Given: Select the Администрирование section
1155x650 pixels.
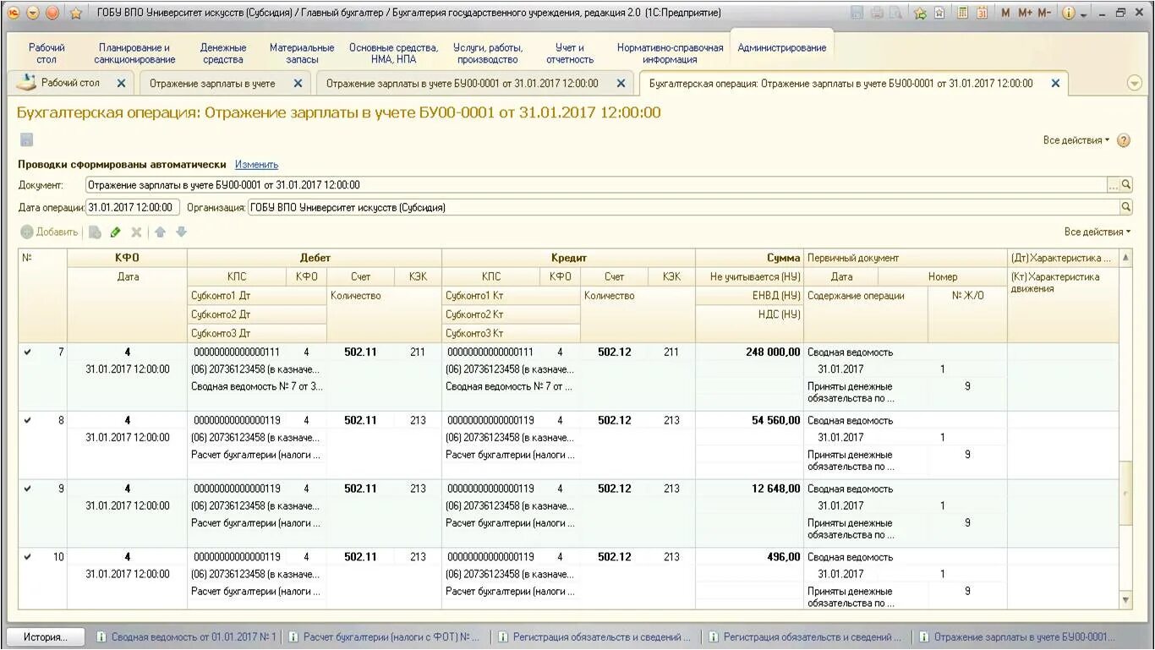Looking at the screenshot, I should point(782,48).
